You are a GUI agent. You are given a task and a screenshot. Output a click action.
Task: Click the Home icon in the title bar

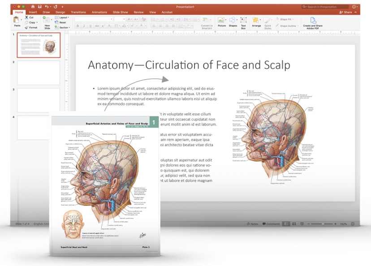coord(33,7)
